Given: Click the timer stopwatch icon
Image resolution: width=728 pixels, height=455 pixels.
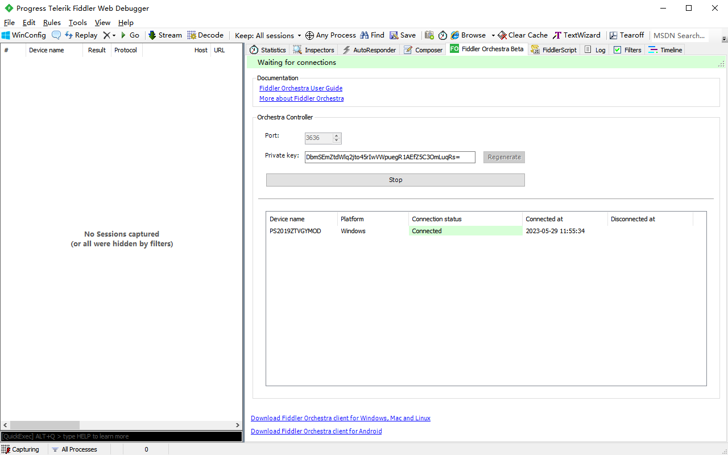Looking at the screenshot, I should coord(442,35).
